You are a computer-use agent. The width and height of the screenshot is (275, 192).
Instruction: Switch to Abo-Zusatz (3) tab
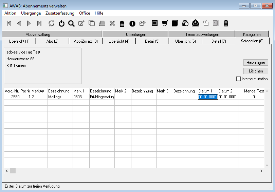[x=86, y=41]
